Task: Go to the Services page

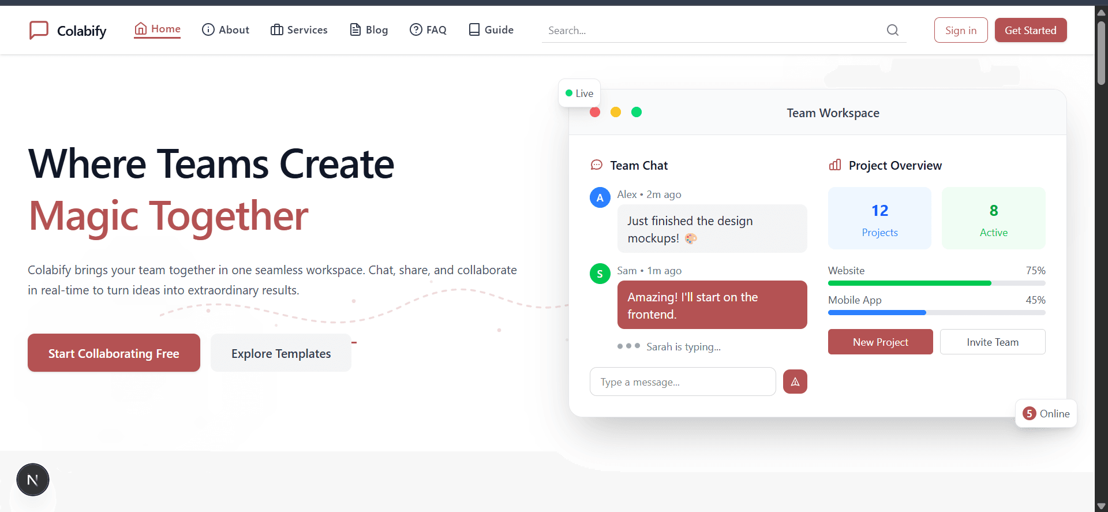Action: 299,30
